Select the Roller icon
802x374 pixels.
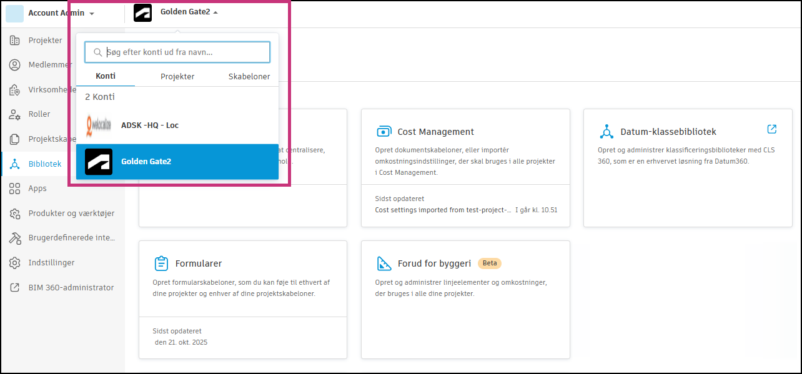[14, 114]
